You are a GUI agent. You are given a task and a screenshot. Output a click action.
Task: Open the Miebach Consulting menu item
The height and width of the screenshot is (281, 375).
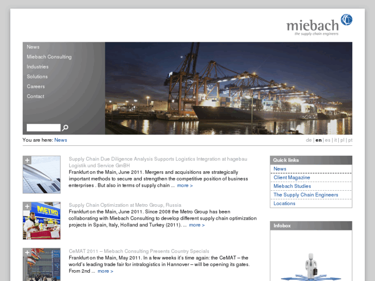[49, 57]
